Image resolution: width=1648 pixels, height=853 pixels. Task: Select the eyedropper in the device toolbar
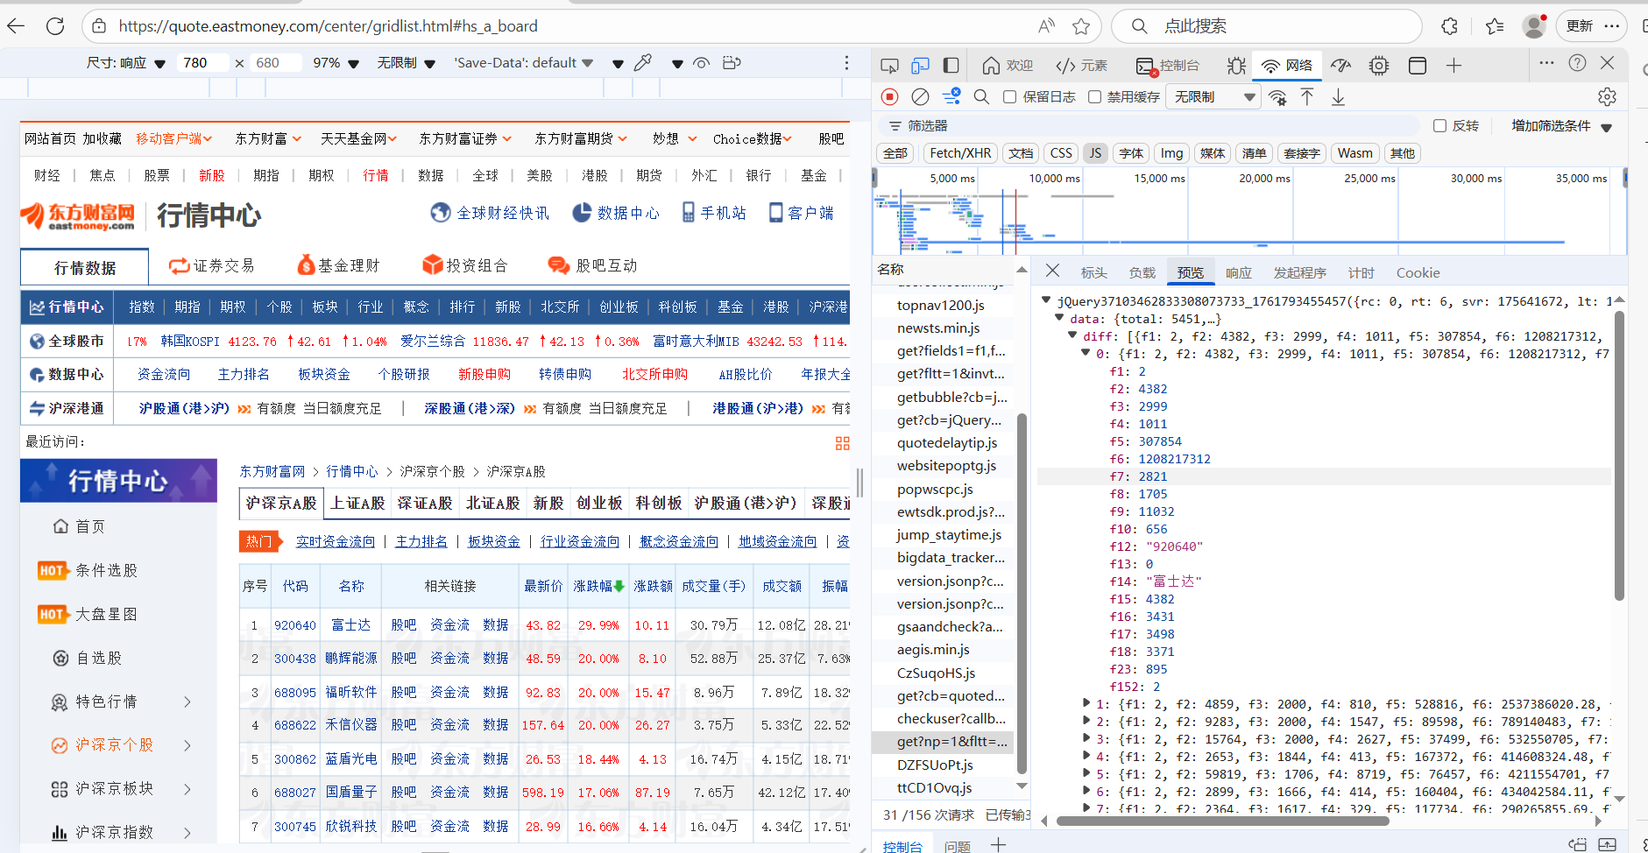(x=644, y=62)
